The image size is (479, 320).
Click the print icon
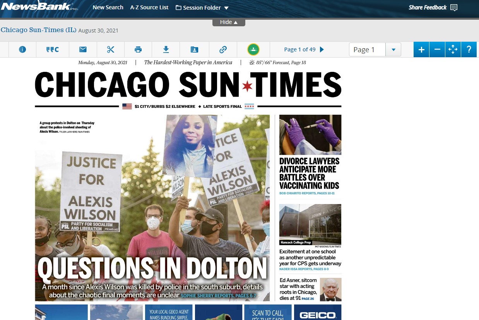(x=138, y=49)
